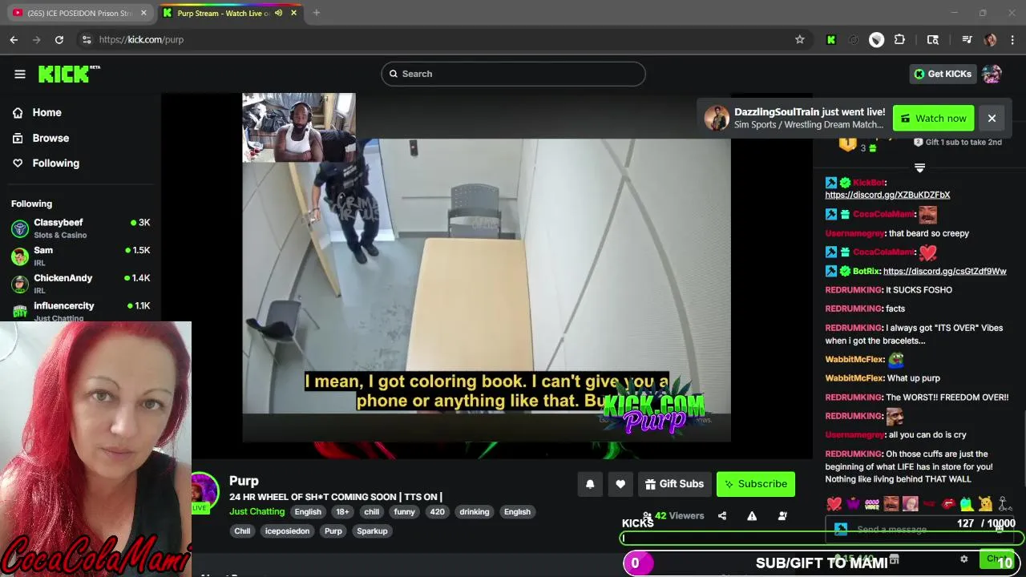Select the drinking tag
This screenshot has height=577, width=1026.
[475, 512]
